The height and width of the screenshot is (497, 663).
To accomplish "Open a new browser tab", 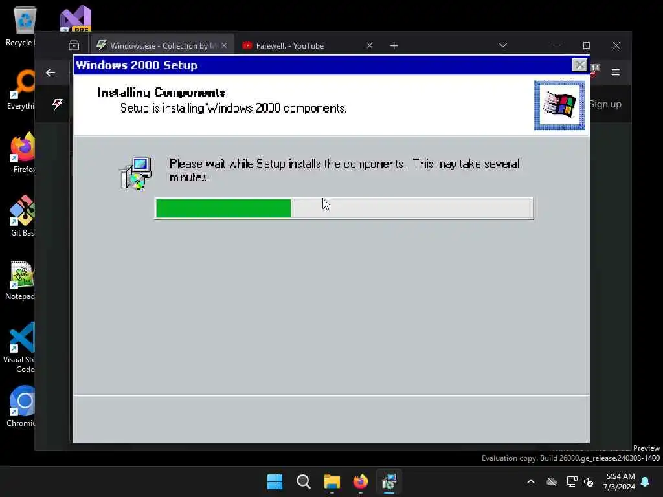I will (x=394, y=46).
